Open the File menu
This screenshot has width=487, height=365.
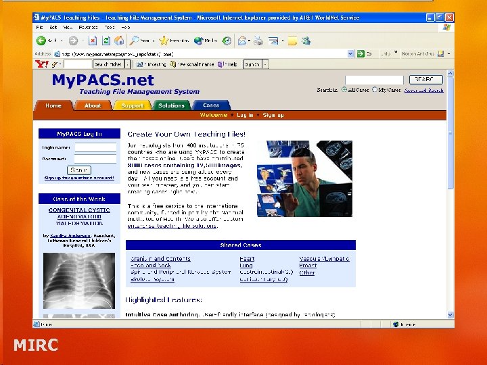click(x=39, y=27)
